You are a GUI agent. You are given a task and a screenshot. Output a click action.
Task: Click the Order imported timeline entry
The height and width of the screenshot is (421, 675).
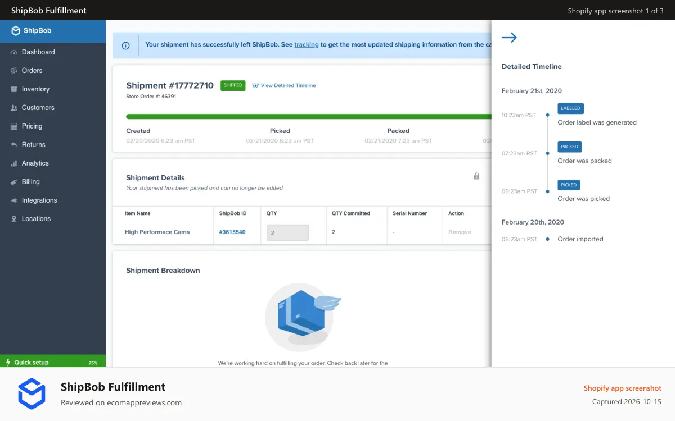[x=580, y=239]
